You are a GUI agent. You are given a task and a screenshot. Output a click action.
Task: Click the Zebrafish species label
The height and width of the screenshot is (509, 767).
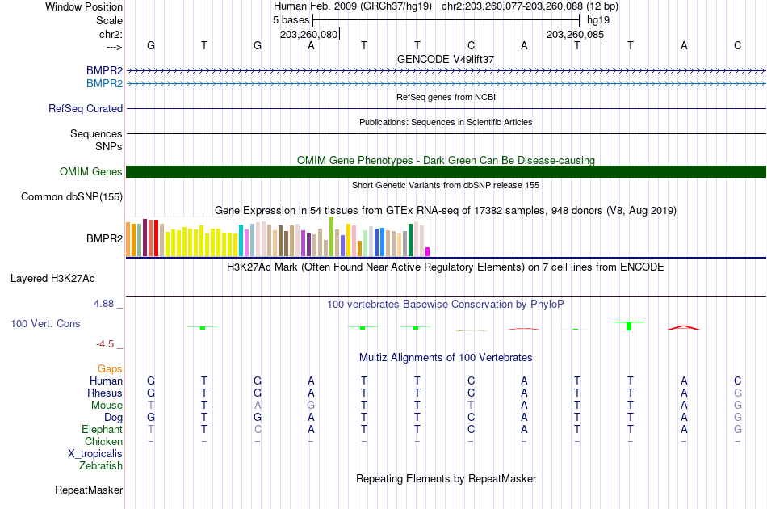(x=101, y=466)
